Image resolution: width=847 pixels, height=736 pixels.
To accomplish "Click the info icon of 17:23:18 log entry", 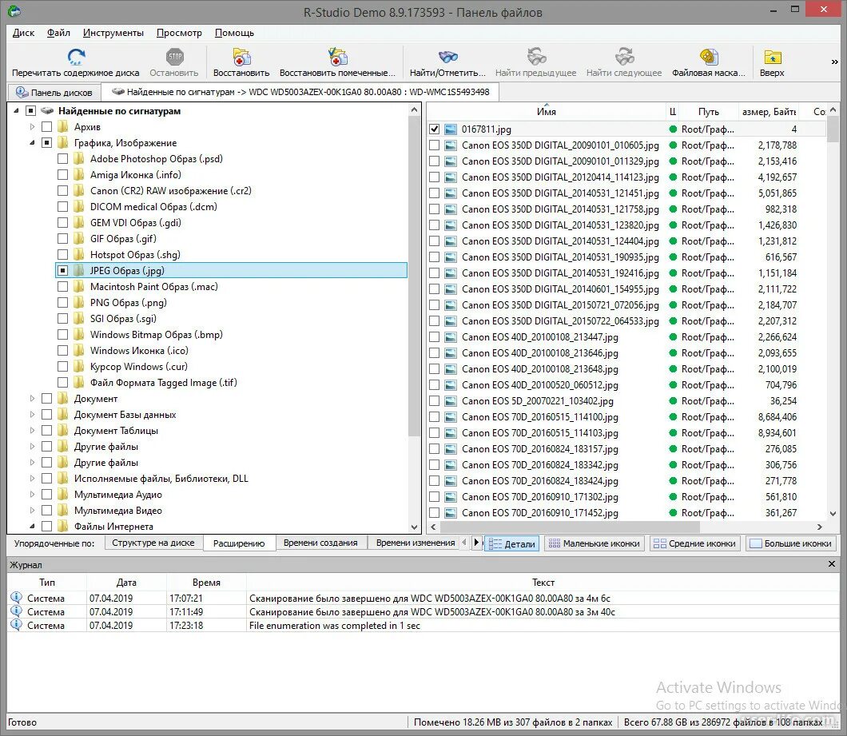I will [16, 625].
